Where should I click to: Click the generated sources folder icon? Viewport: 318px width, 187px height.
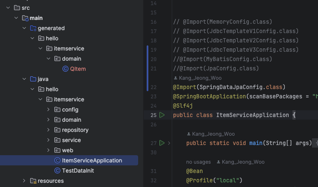coord(33,28)
